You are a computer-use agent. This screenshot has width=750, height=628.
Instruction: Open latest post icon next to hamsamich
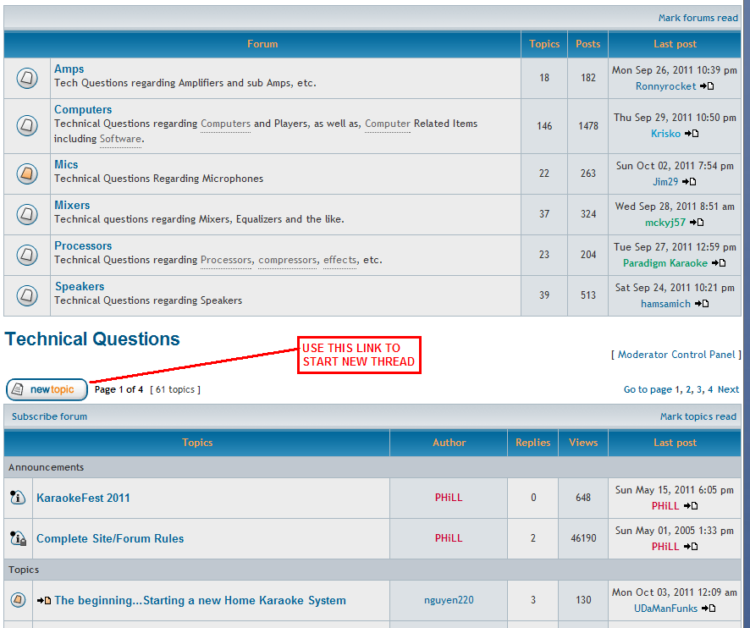702,304
